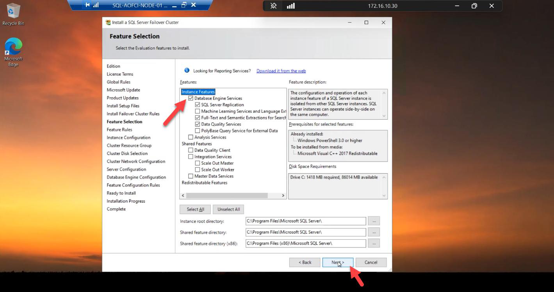The image size is (554, 292).
Task: Click 'Windows PowerShell 3.0 or higher' prerequisite
Action: (330, 141)
